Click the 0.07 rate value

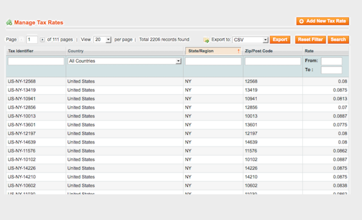342,107
